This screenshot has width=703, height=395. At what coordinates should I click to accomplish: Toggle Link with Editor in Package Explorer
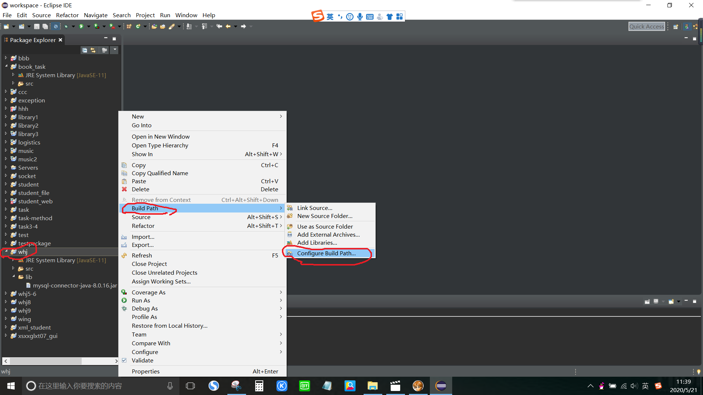click(x=93, y=50)
